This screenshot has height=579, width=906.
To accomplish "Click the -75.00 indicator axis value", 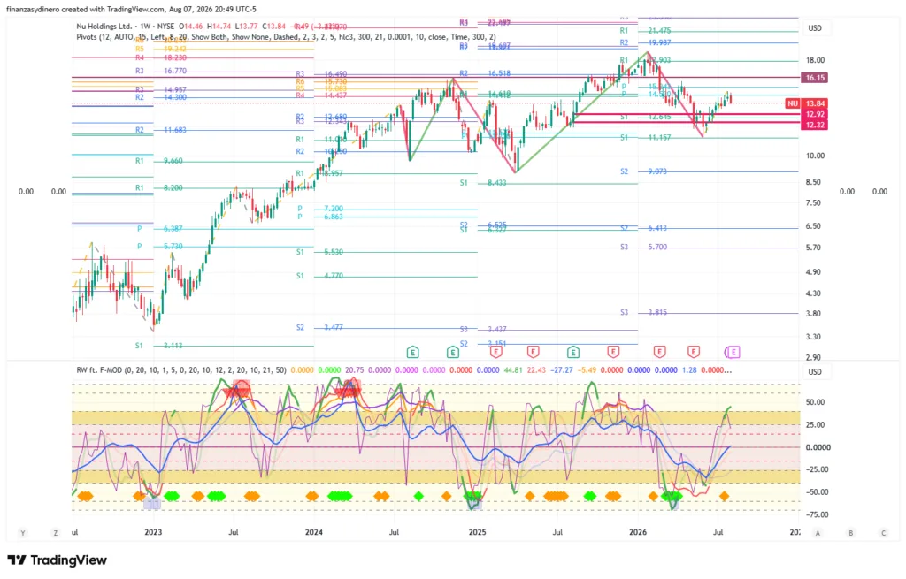I will point(817,515).
